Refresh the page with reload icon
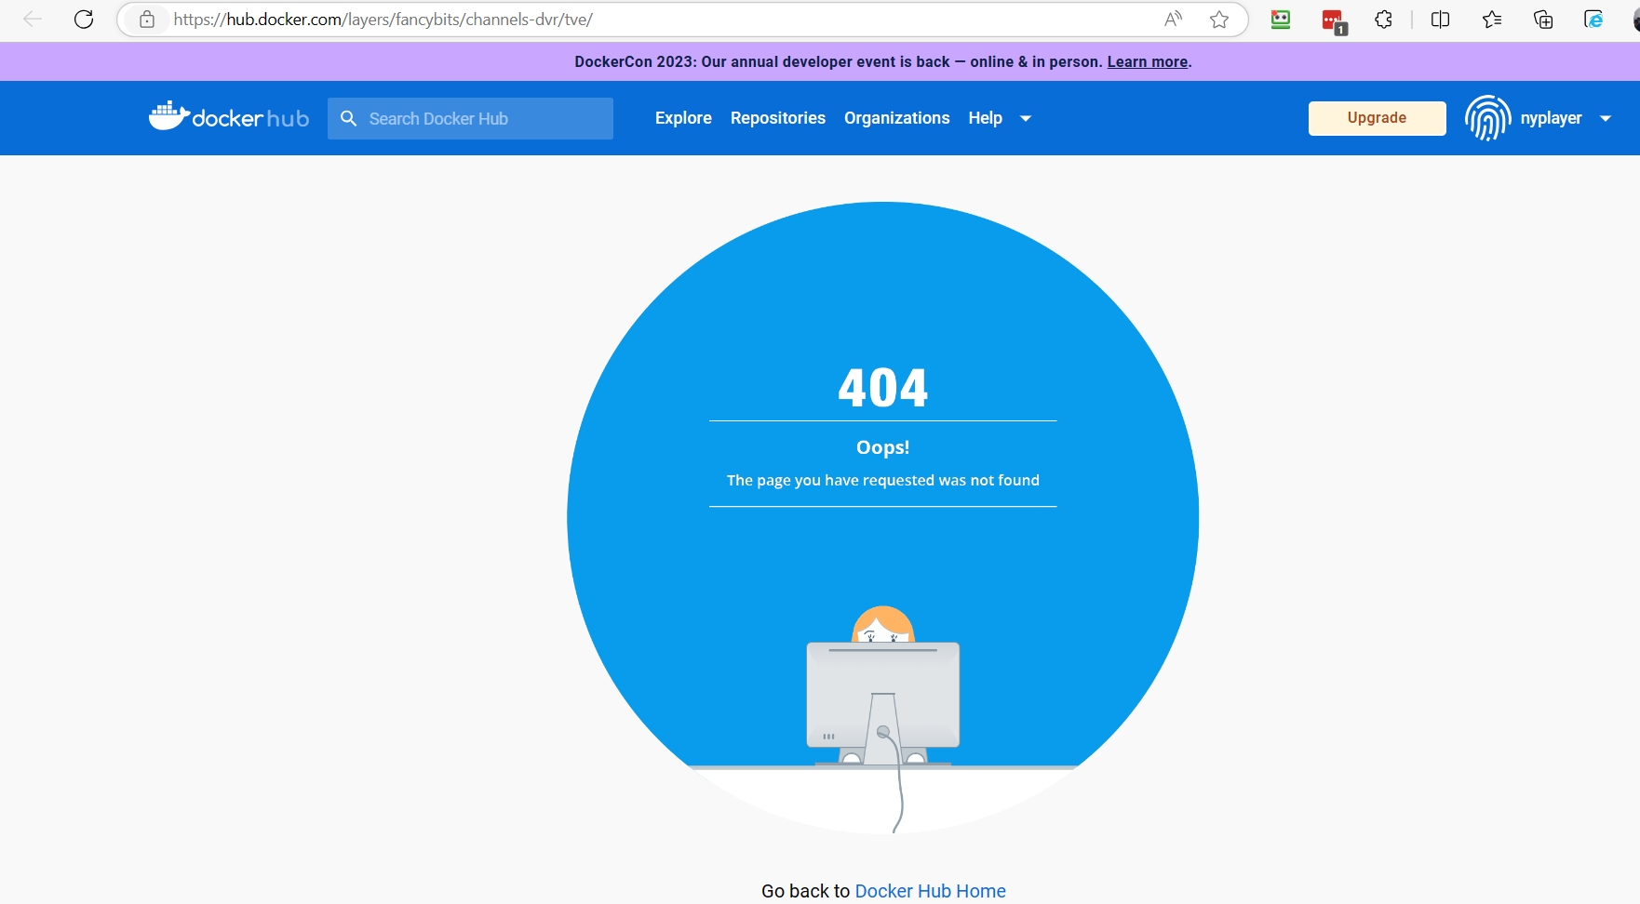Image resolution: width=1640 pixels, height=904 pixels. (x=84, y=20)
